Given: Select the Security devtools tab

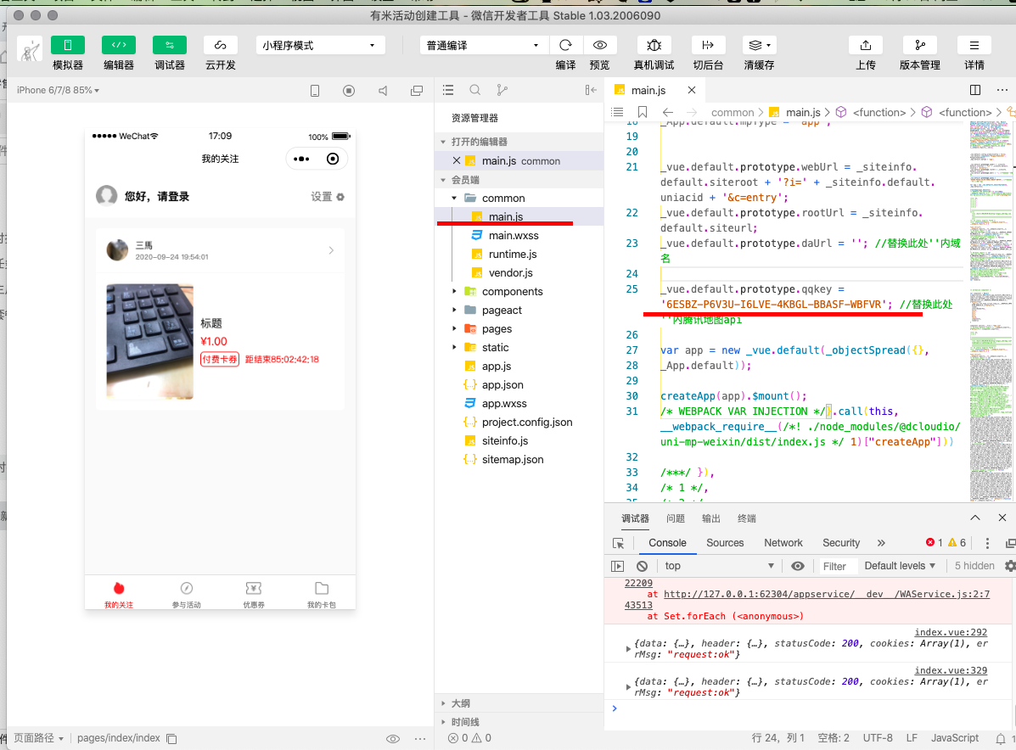Looking at the screenshot, I should tap(841, 543).
